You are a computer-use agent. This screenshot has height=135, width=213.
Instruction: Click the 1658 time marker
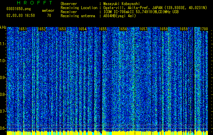pos(164,29)
